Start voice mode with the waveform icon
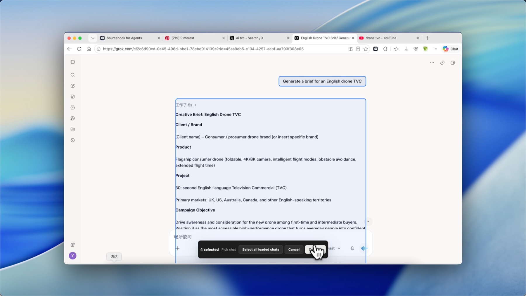 pyautogui.click(x=364, y=248)
